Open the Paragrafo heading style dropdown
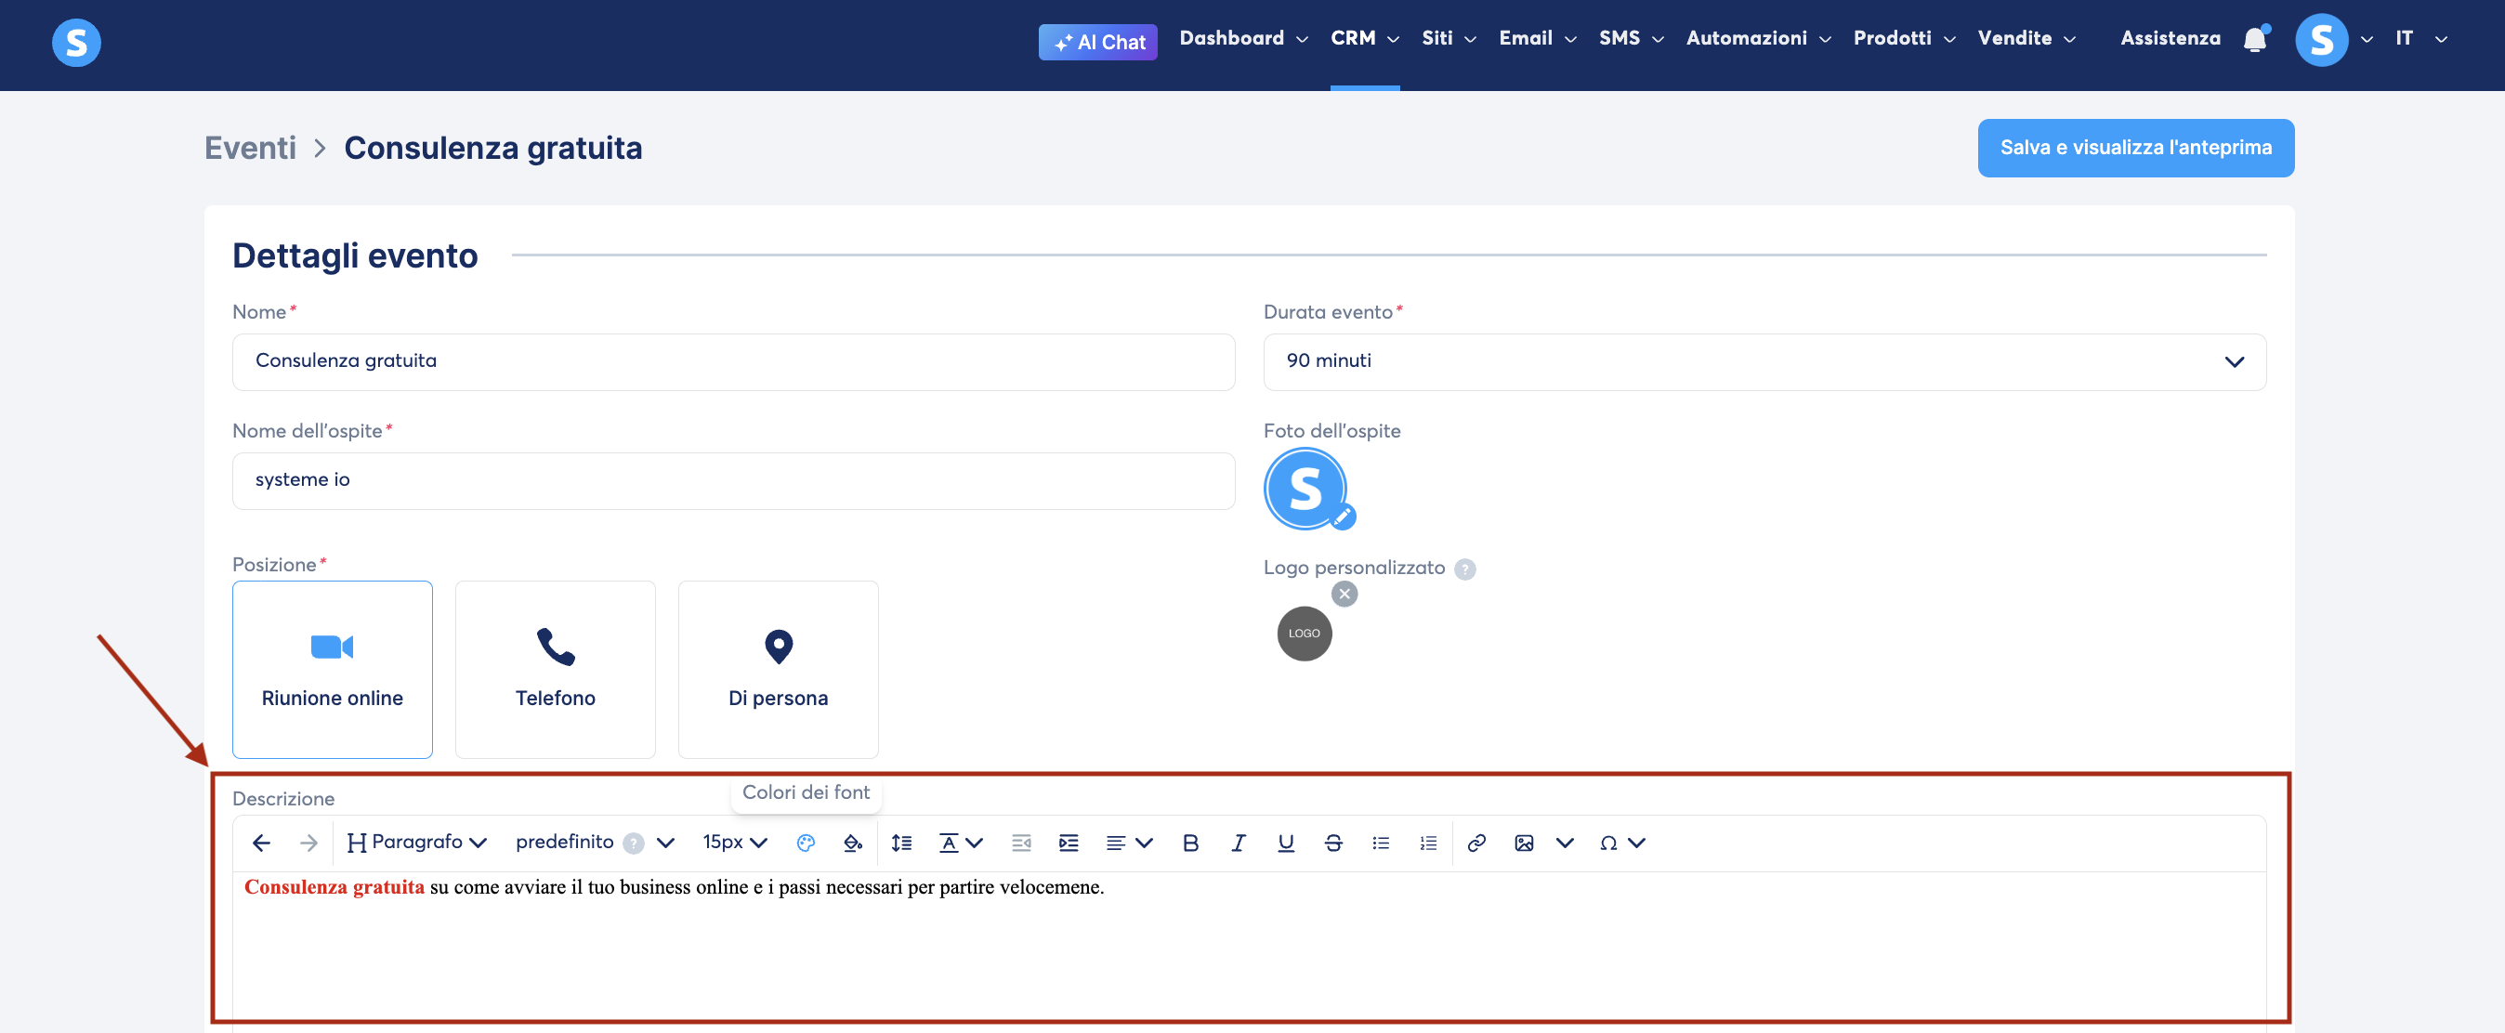Image resolution: width=2505 pixels, height=1033 pixels. coord(417,843)
